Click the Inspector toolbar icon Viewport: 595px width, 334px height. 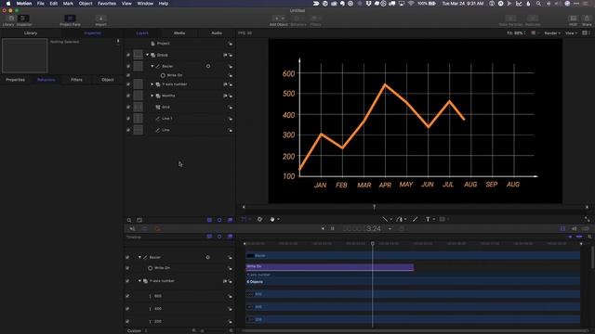[23, 19]
